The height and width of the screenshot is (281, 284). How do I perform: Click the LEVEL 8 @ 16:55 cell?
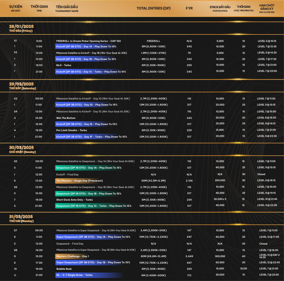pos(267,118)
